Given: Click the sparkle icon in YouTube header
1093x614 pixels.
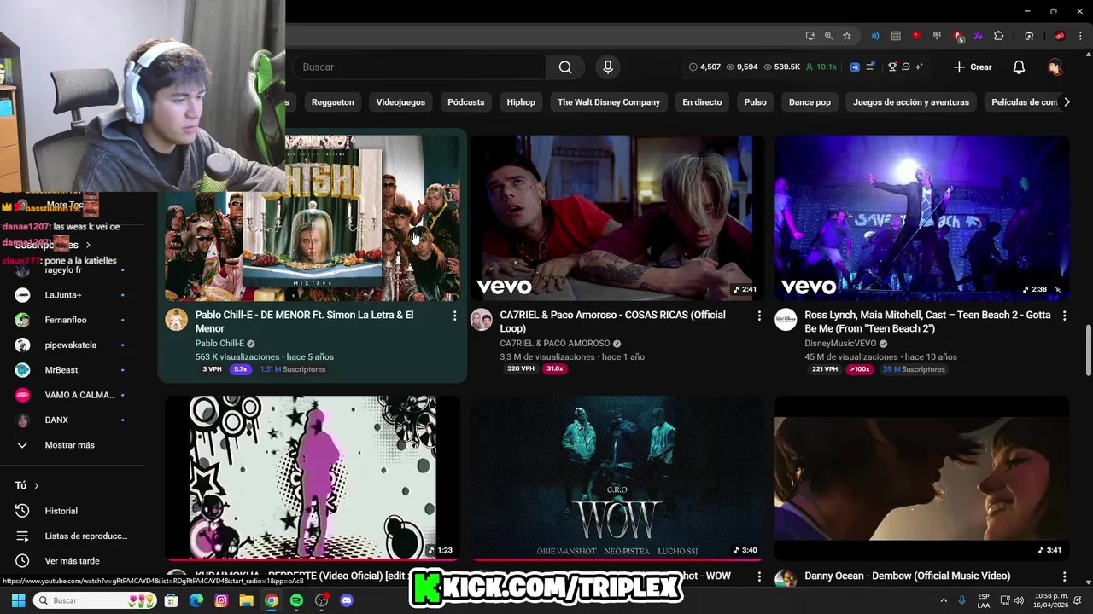Looking at the screenshot, I should (x=919, y=67).
